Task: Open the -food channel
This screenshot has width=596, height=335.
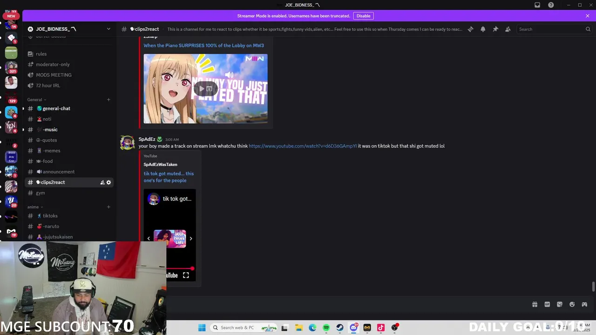Action: 69,161
